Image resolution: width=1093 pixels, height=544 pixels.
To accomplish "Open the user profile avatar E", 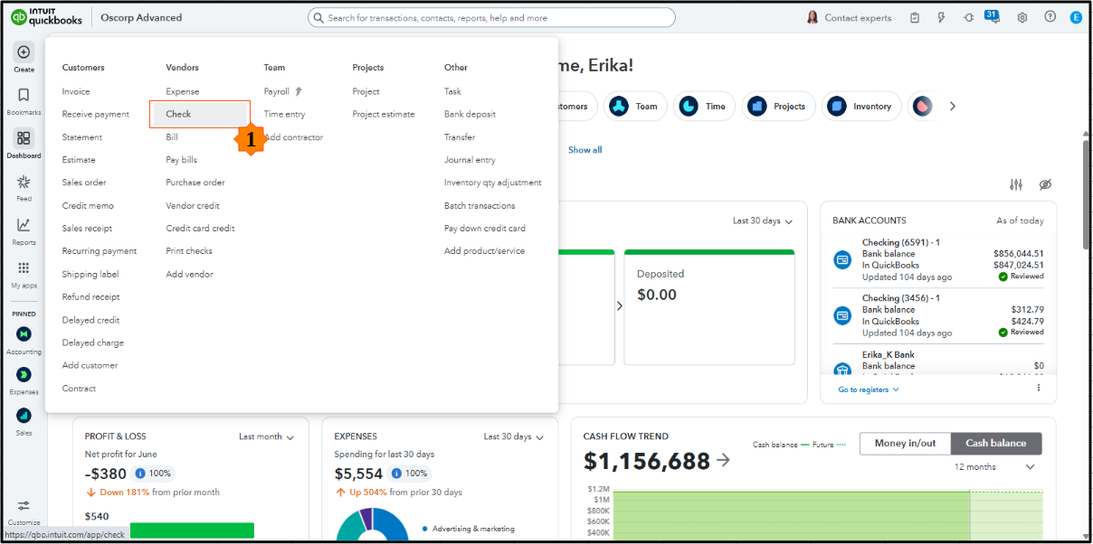I will point(1076,17).
